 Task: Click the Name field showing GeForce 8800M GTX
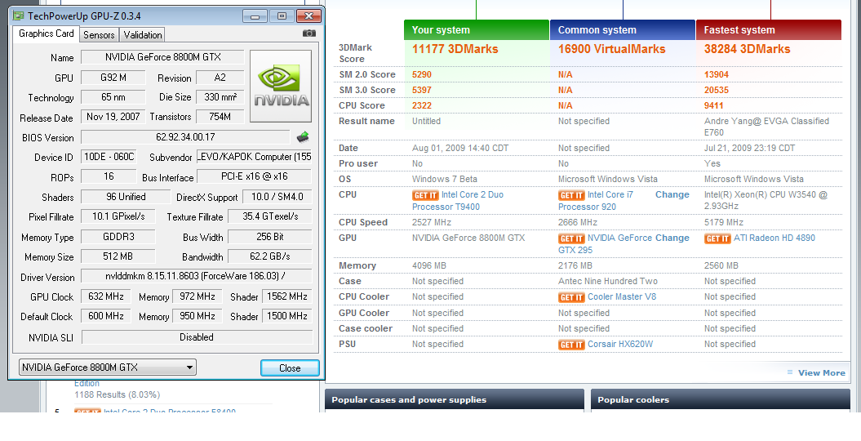pyautogui.click(x=162, y=57)
